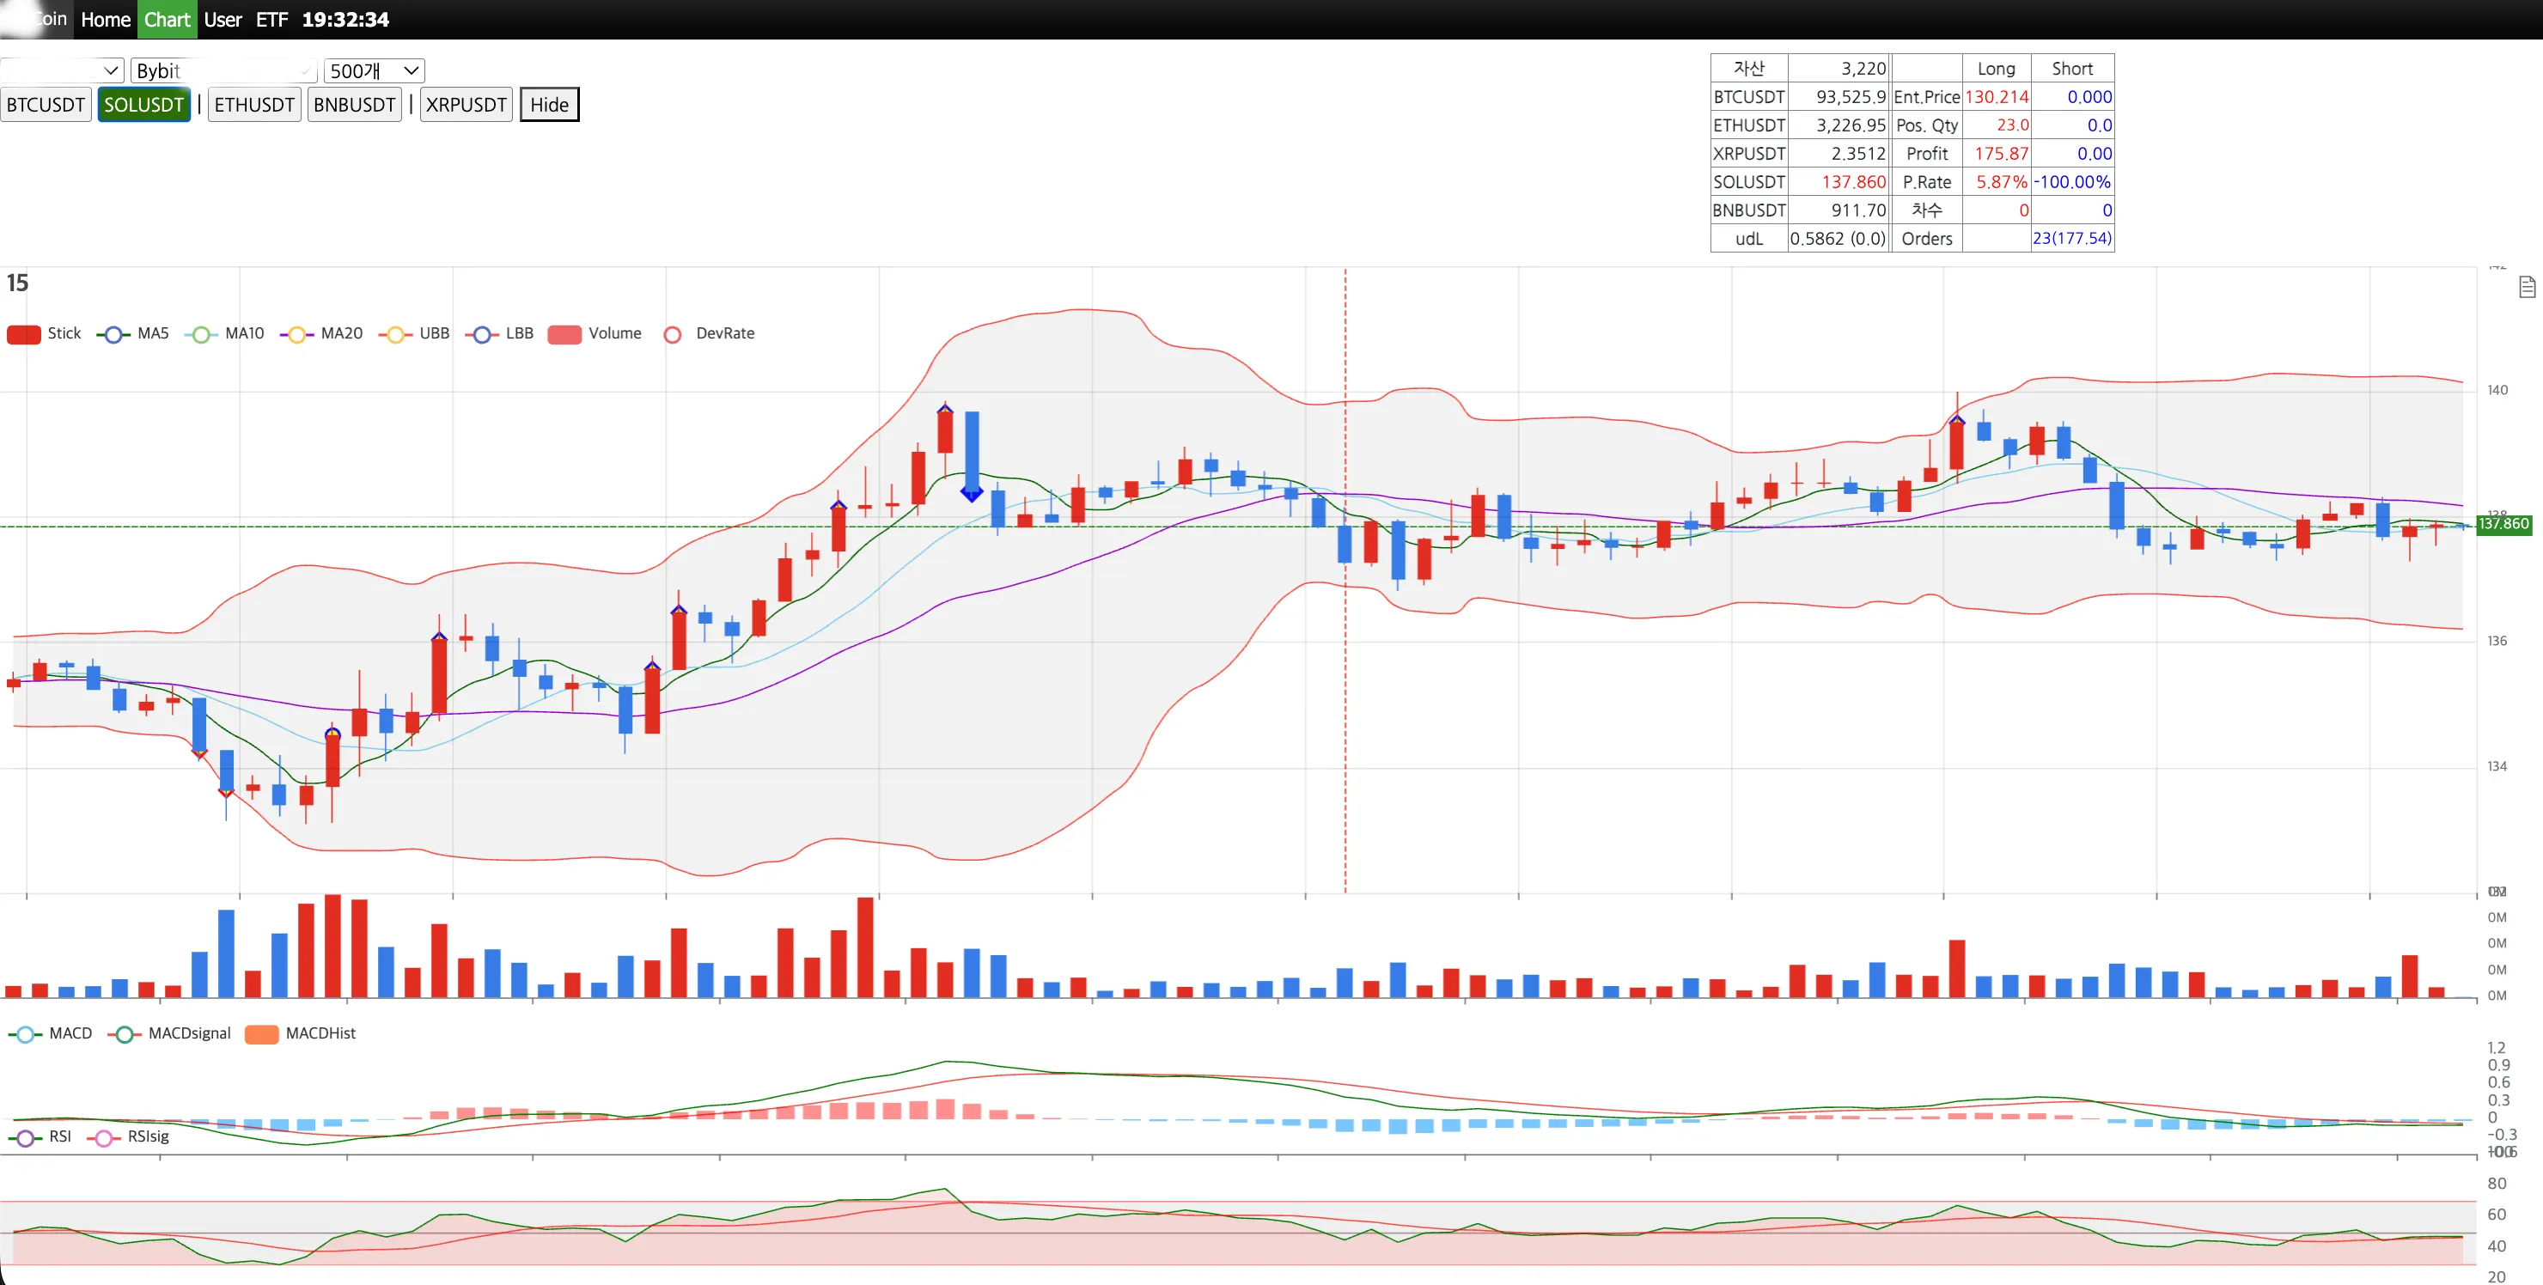Screen dimensions: 2543x1285
Task: Open the 23(177.54) short orders value
Action: (x=2072, y=239)
